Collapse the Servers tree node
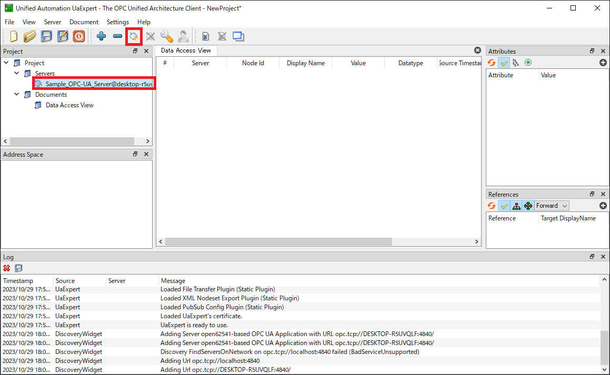This screenshot has height=375, width=610. pyautogui.click(x=17, y=74)
